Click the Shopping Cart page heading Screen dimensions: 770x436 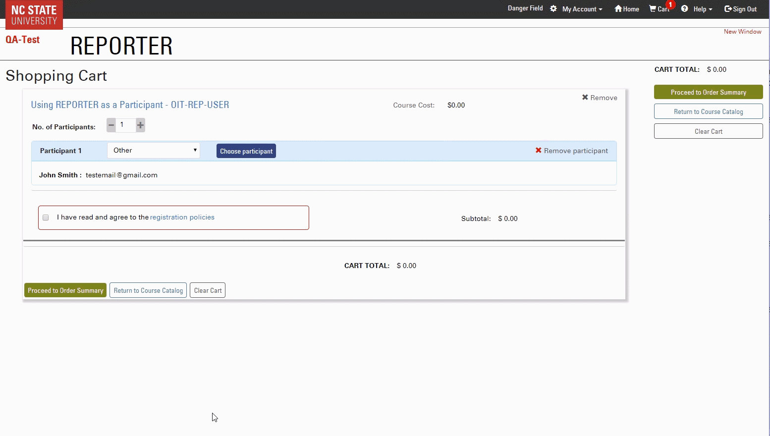coord(56,76)
